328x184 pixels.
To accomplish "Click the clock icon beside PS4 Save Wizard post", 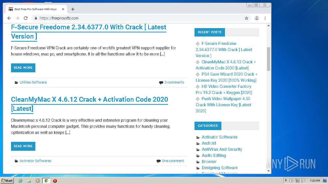I will (x=198, y=74).
